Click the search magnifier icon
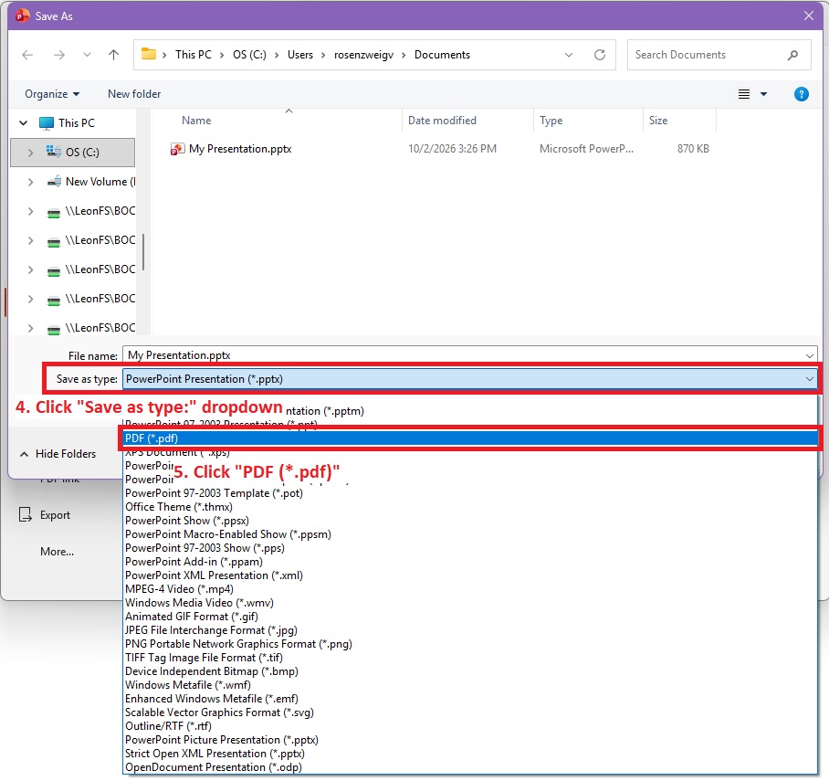829x781 pixels. click(x=792, y=55)
